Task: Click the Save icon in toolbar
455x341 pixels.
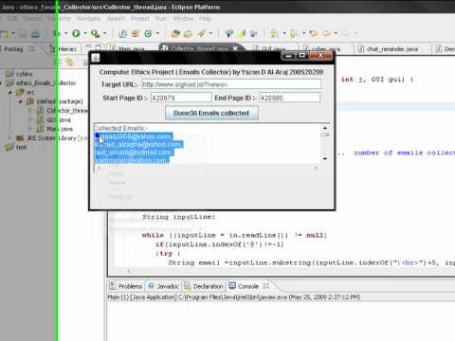Action: (x=23, y=33)
